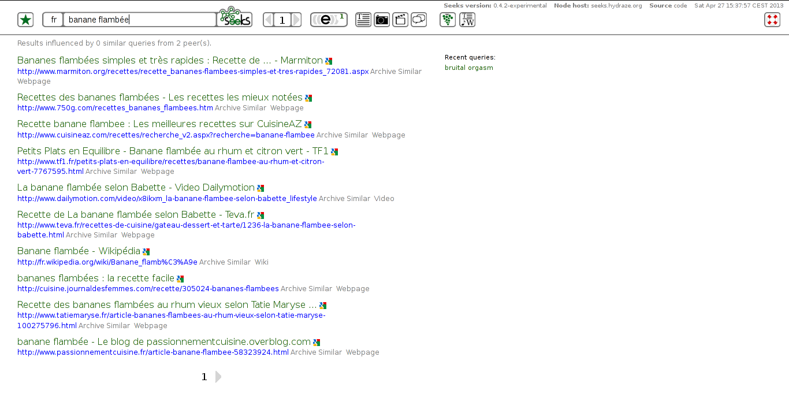Click the green star icon
This screenshot has width=789, height=394.
pyautogui.click(x=25, y=20)
